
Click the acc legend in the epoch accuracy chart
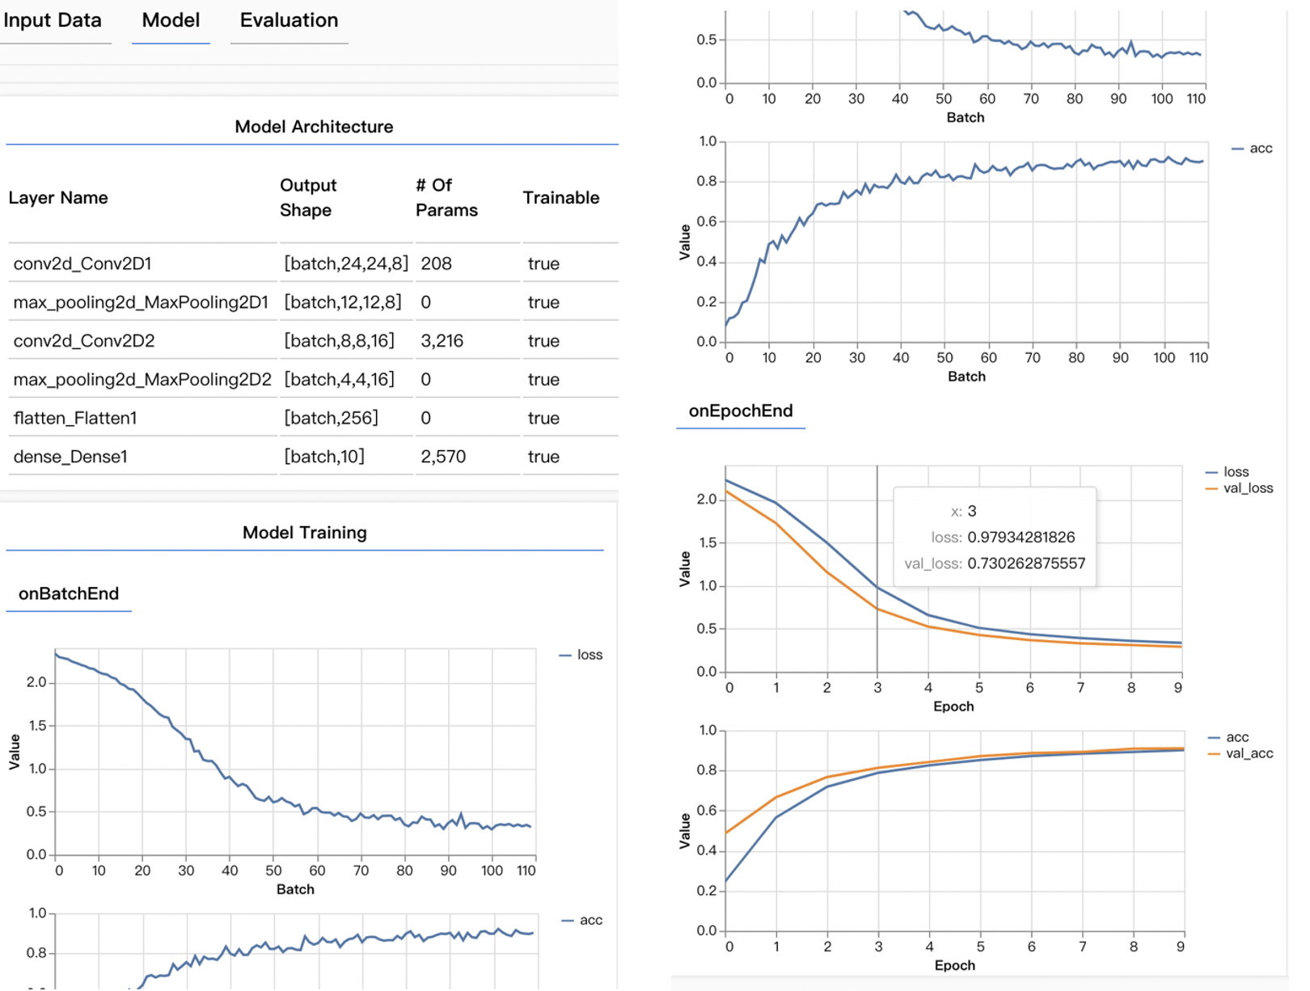[1229, 737]
